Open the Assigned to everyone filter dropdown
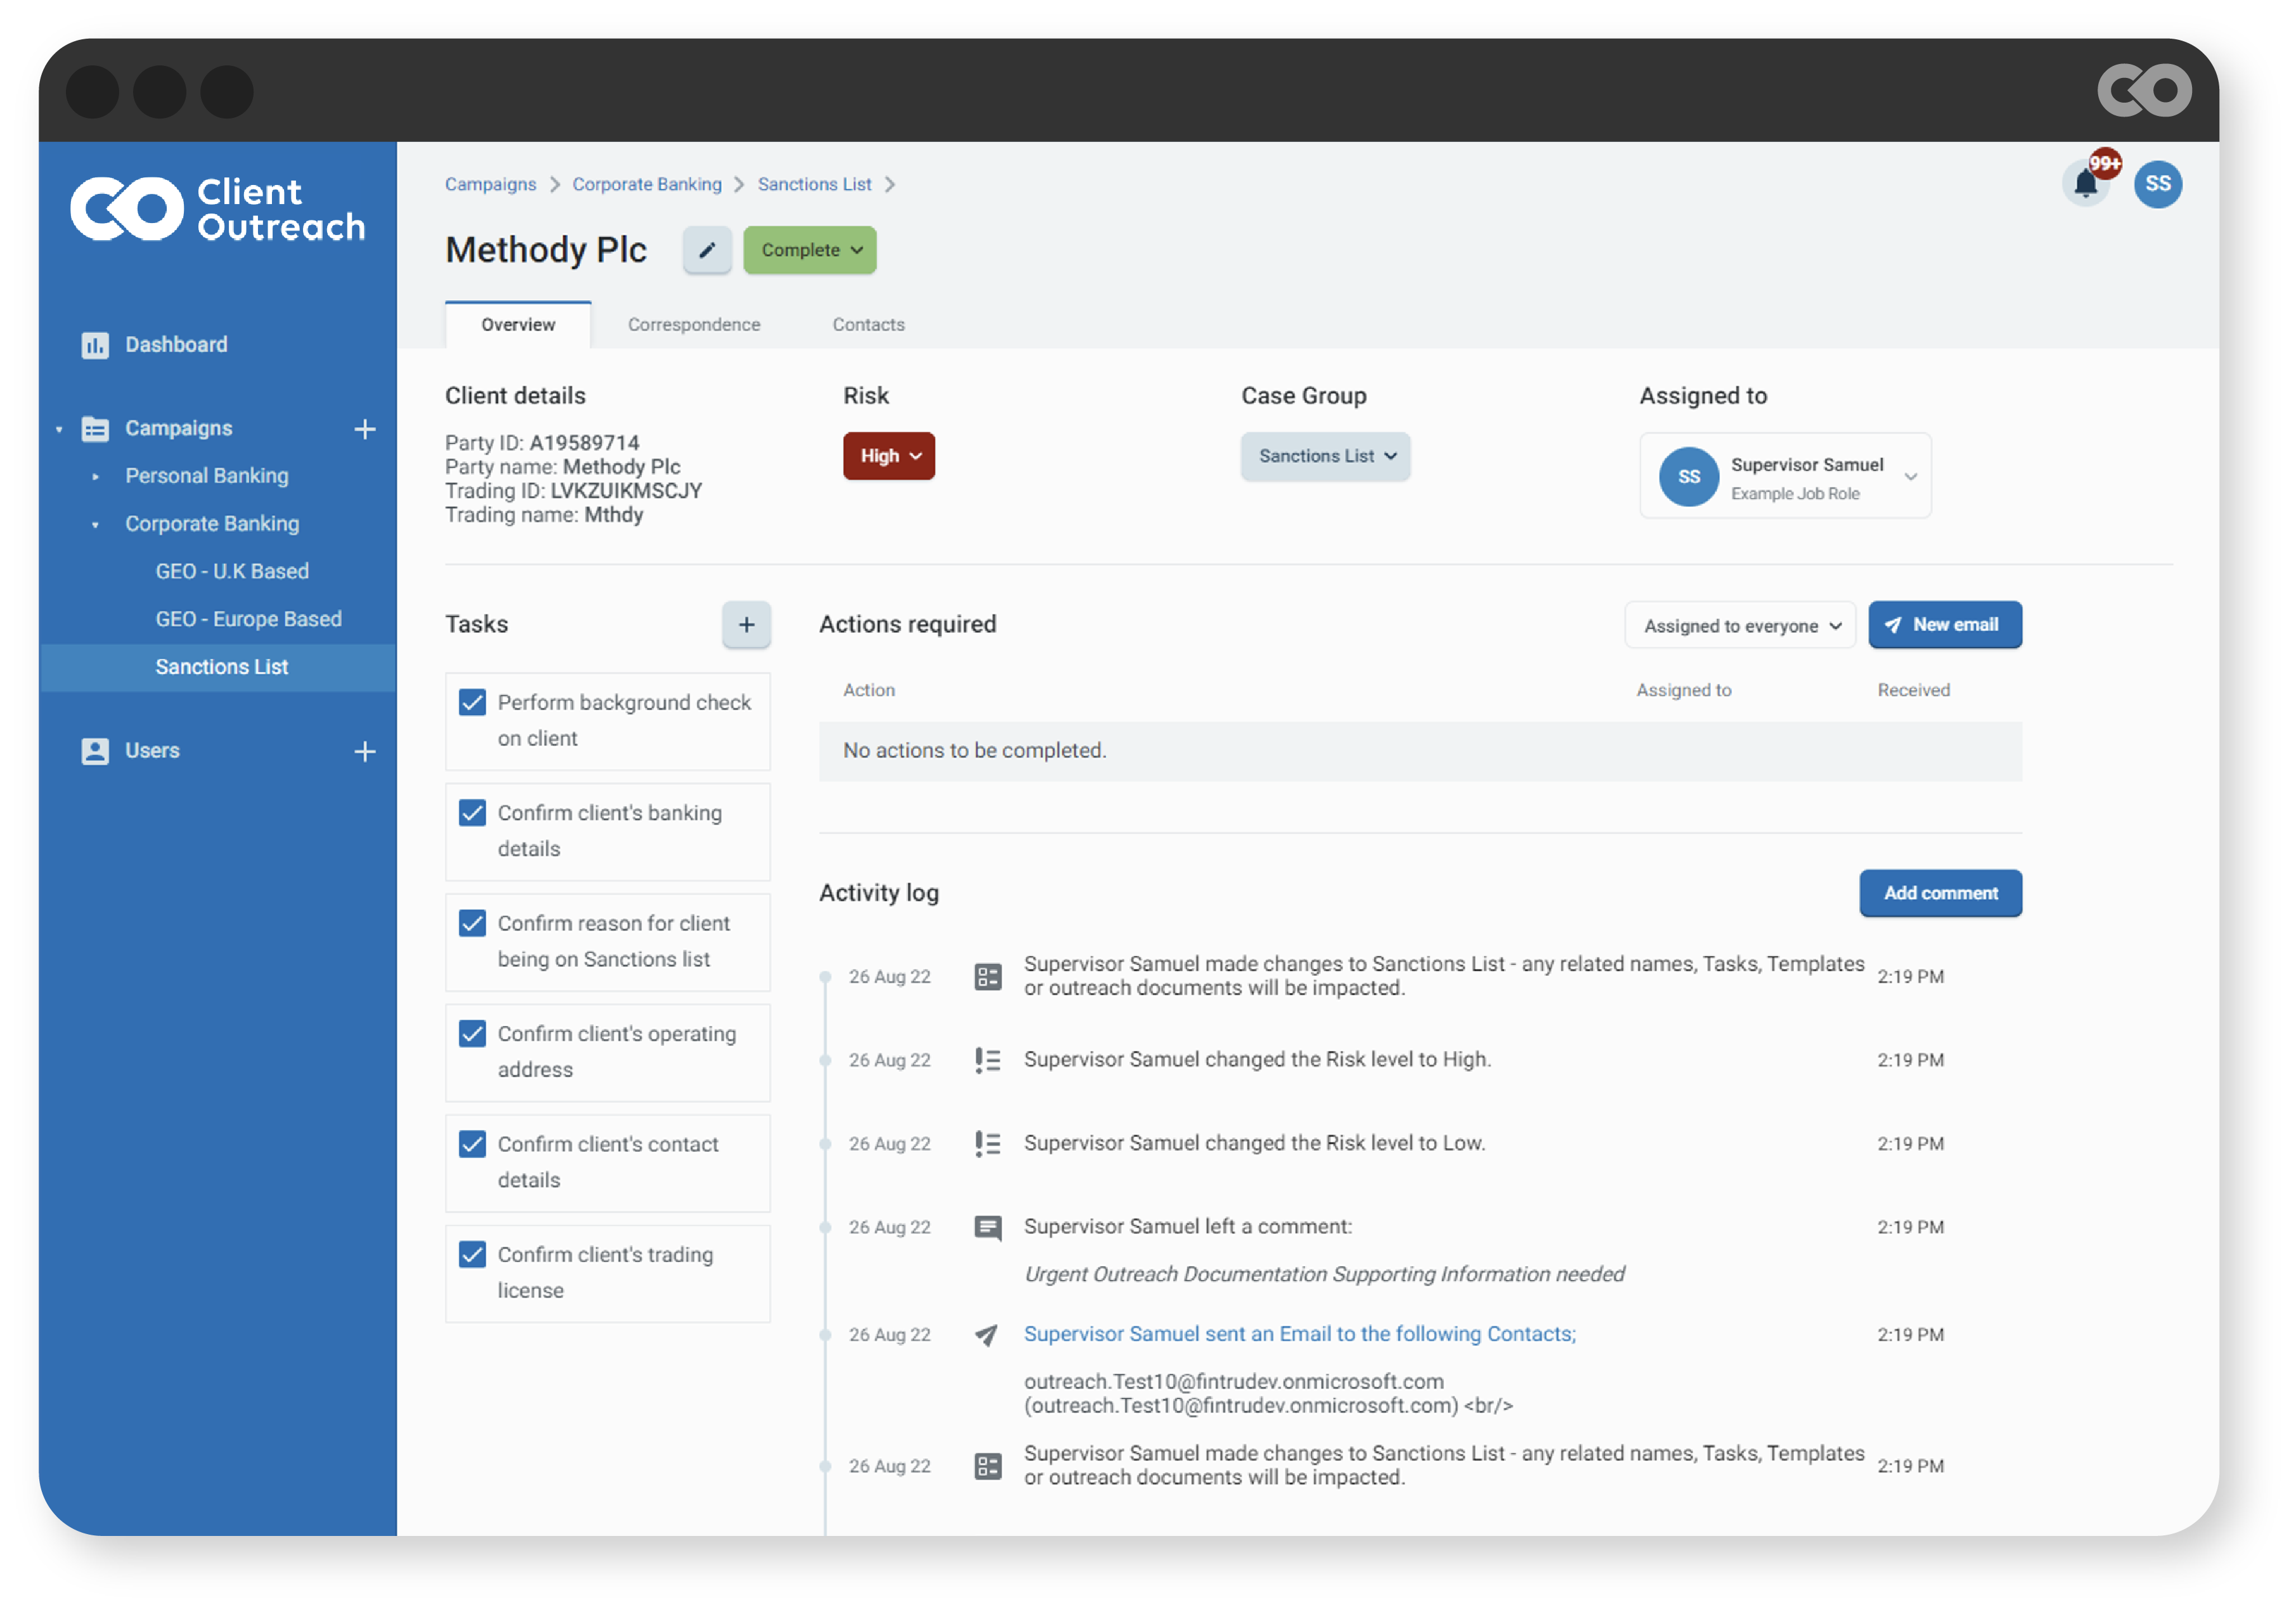 tap(1740, 625)
